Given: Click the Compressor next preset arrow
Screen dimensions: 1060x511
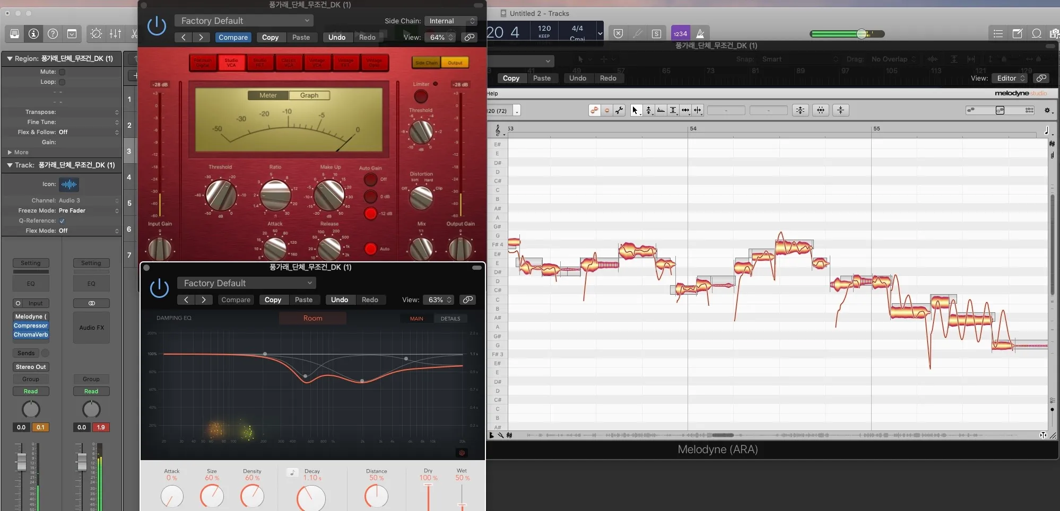Looking at the screenshot, I should [x=201, y=37].
